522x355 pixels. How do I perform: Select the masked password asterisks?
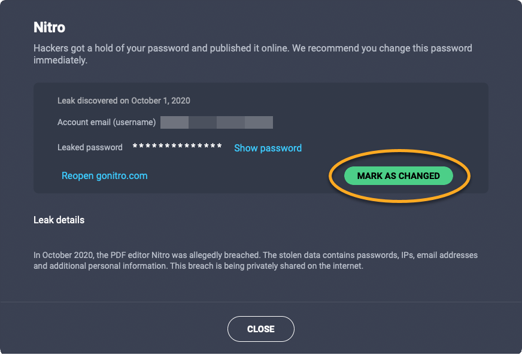click(177, 147)
